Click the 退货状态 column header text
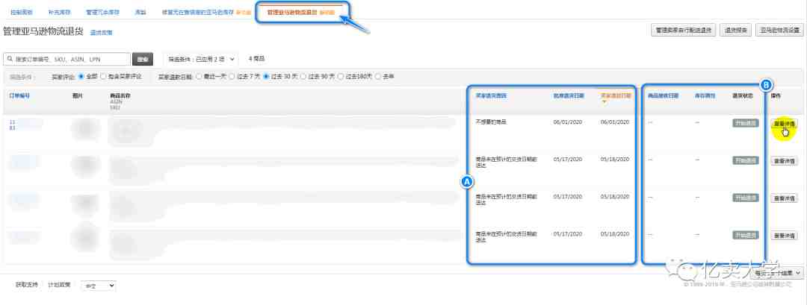This screenshot has width=807, height=305. 743,95
